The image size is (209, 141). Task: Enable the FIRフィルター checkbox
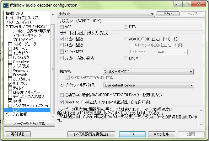click(x=10, y=57)
